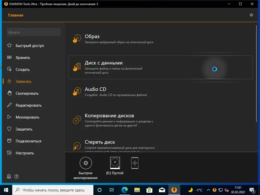The width and height of the screenshot is (260, 195).
Task: Open the weather widget showing -1°C
Action: pos(195,190)
